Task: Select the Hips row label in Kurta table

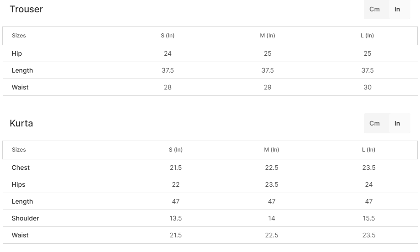Action: coord(18,184)
